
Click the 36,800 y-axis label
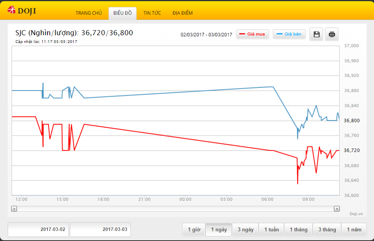351,120
